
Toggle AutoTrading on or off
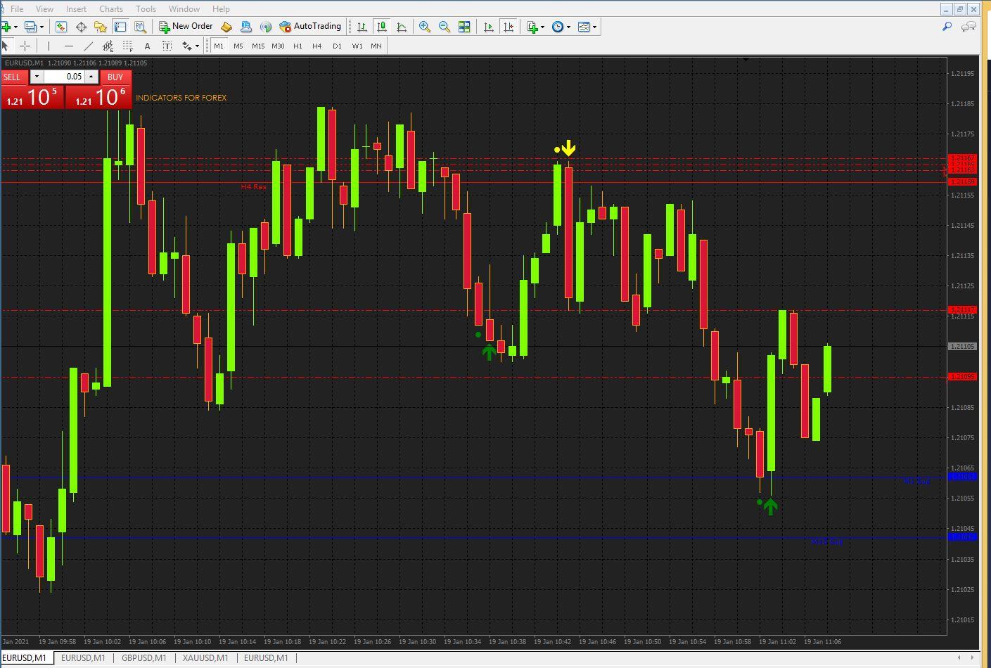[x=310, y=26]
